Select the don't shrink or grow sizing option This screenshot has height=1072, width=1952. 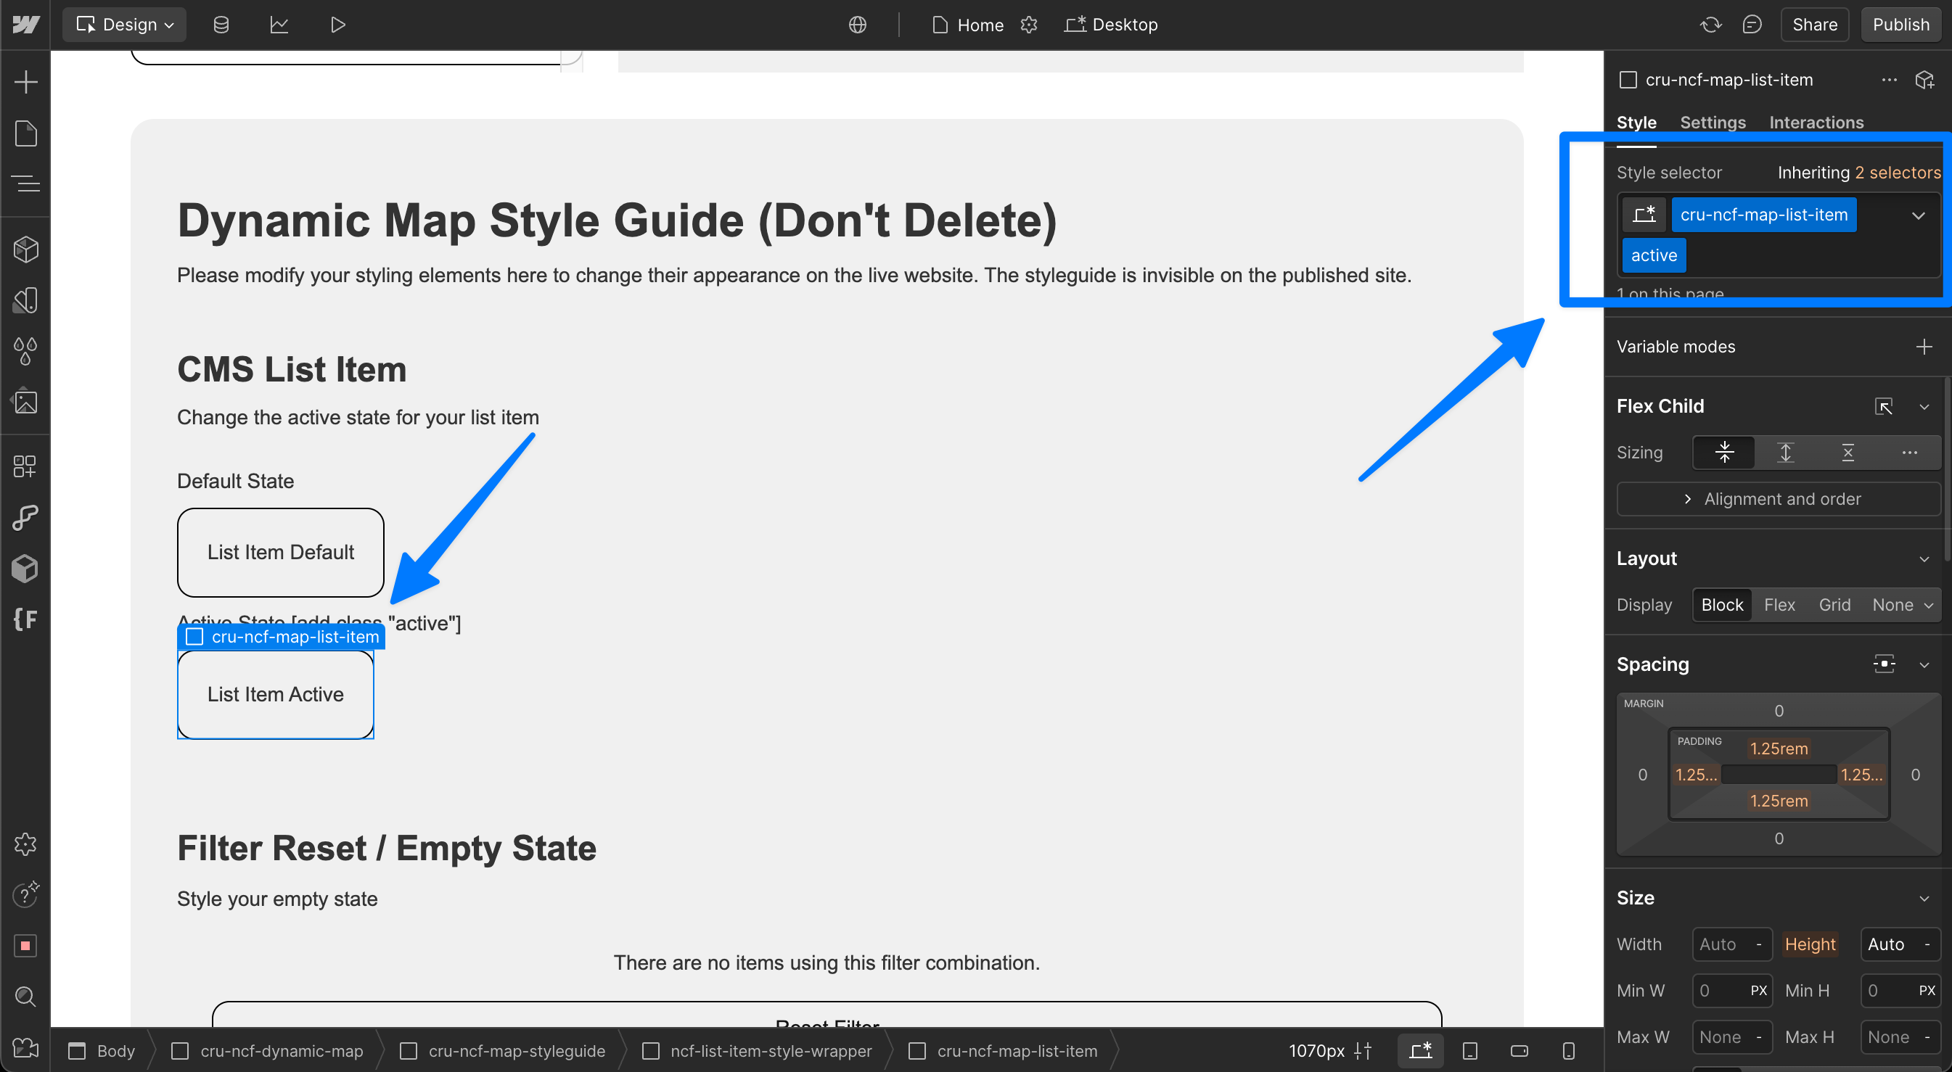[x=1848, y=453]
